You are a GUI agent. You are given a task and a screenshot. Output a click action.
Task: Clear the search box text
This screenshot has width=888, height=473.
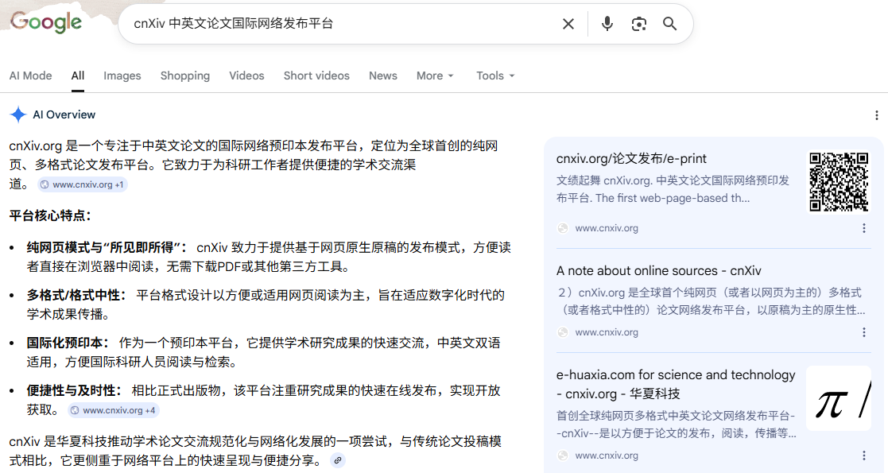pyautogui.click(x=568, y=24)
